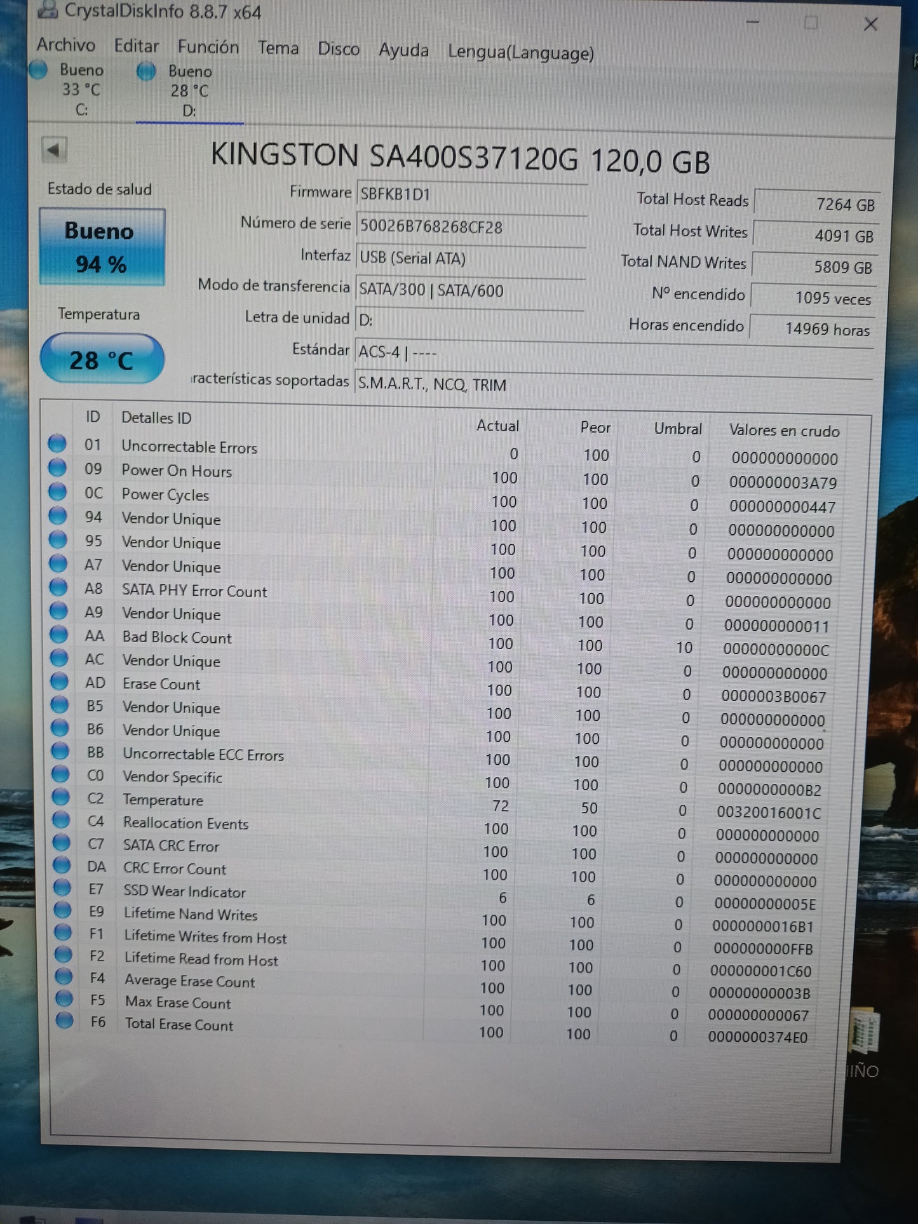
Task: Open the Archivo menu
Action: click(65, 44)
